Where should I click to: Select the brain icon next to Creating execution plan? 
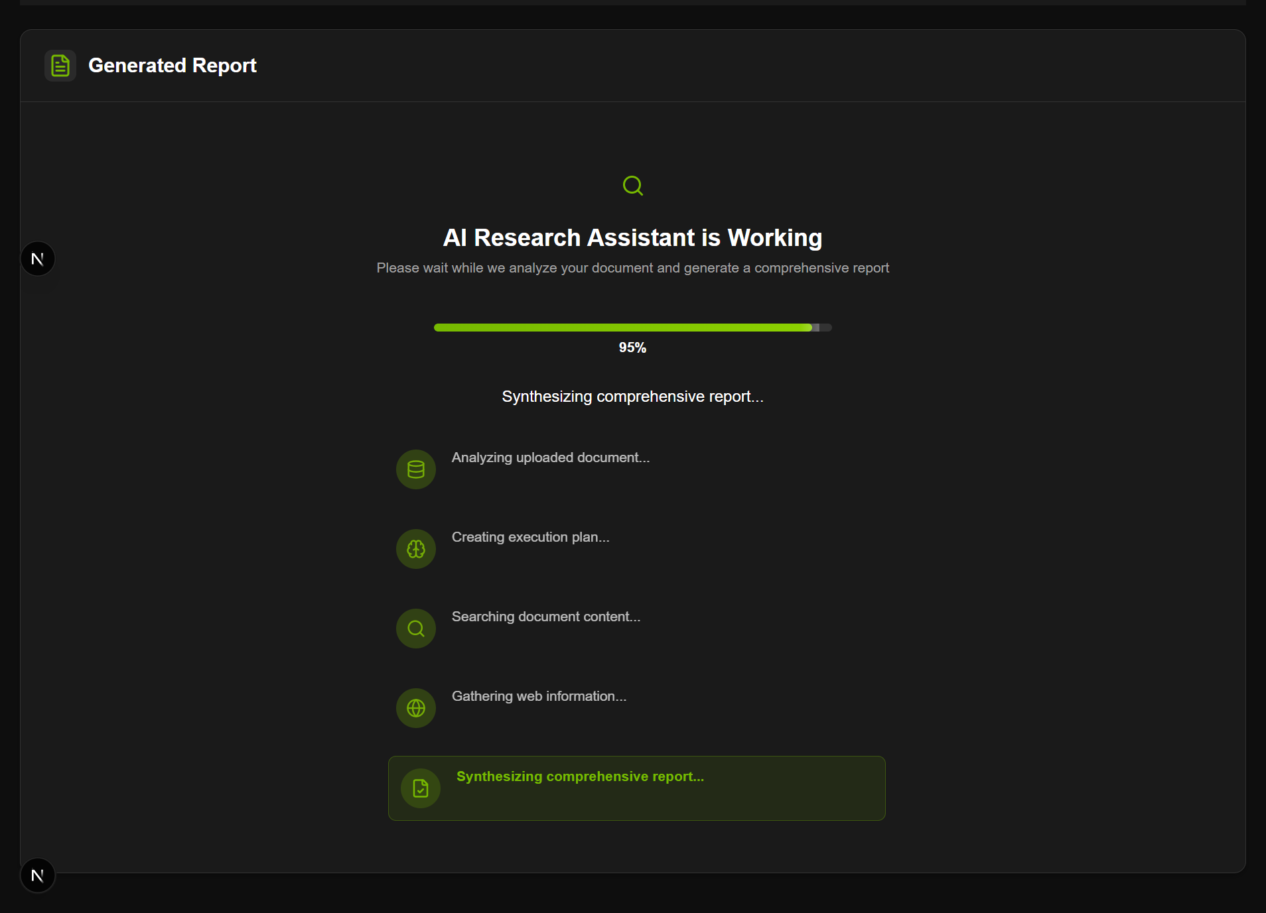(415, 548)
